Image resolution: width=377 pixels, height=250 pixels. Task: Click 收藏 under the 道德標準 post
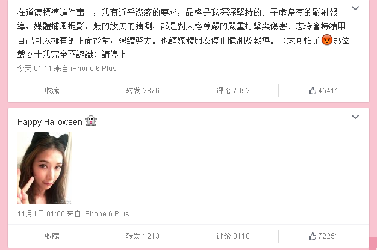click(52, 91)
